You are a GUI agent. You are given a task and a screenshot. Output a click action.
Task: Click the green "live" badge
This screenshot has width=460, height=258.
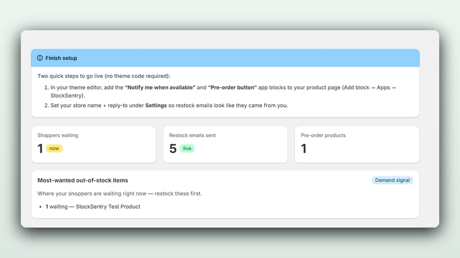click(187, 148)
